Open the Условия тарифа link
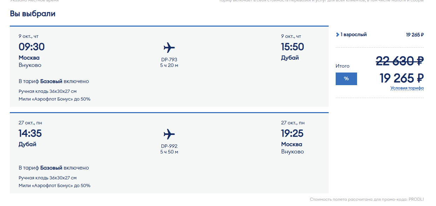Image resolution: width=436 pixels, height=206 pixels. (x=407, y=88)
